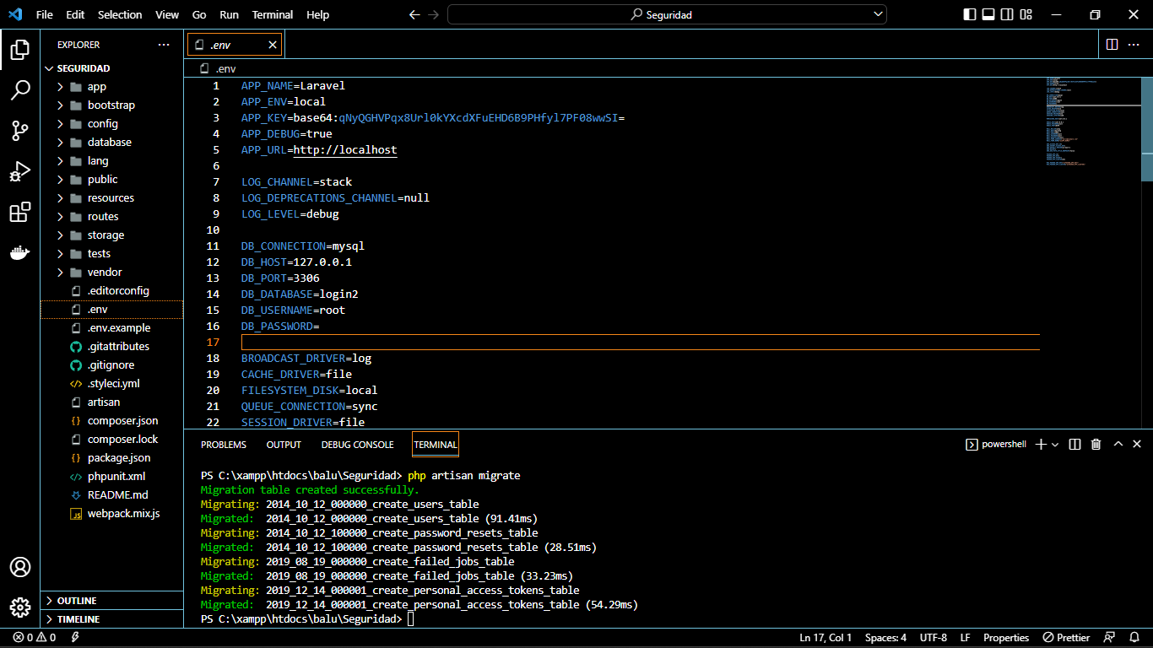Switch to the DEBUG CONSOLE tab
Viewport: 1153px width, 648px height.
[x=357, y=445]
